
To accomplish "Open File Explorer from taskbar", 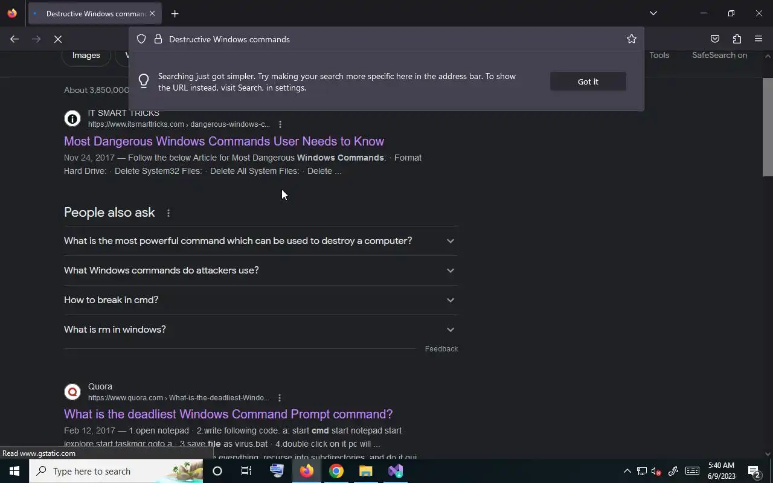I will pos(366,471).
